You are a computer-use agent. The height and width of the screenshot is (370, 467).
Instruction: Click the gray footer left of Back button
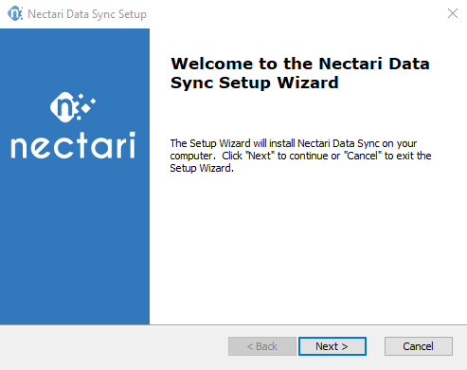(x=114, y=346)
